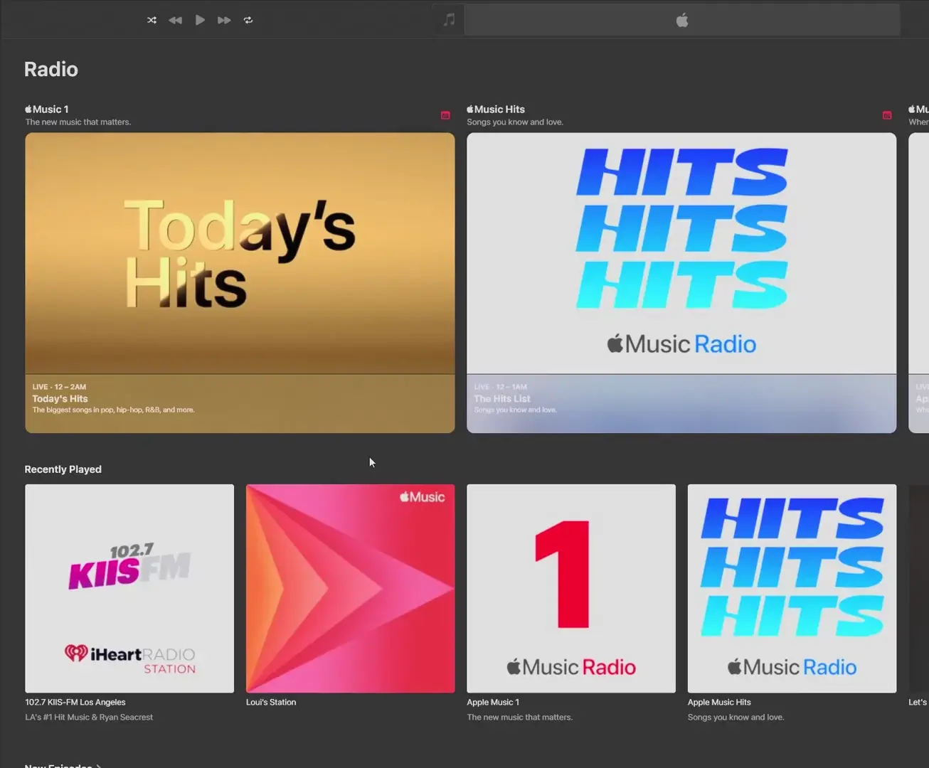Image resolution: width=929 pixels, height=768 pixels.
Task: Click 'Songs you know and love.' under Music Hits heading
Action: (x=515, y=122)
